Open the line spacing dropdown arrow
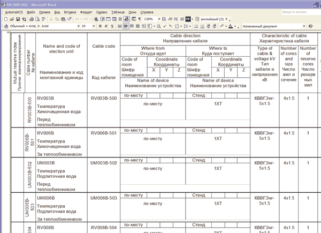Screen dimensions: 321x233 coord(190,26)
